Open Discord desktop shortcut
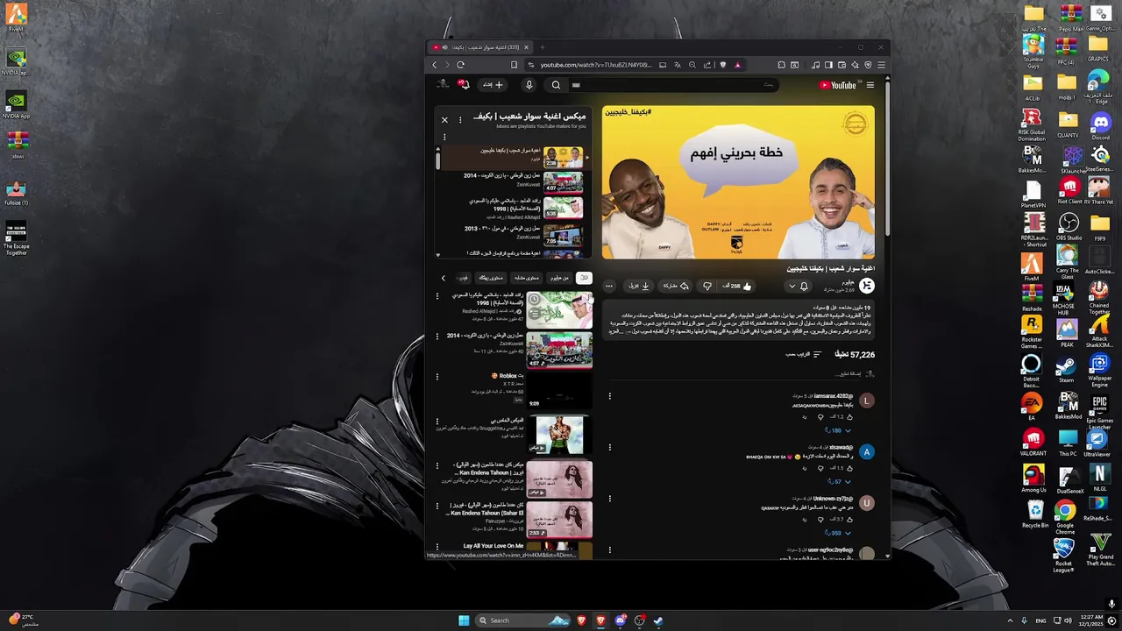Viewport: 1122px width, 631px height. pyautogui.click(x=1100, y=124)
